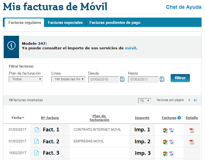Open checked invoice icon for Imp. 1
Screen dimensions: 205x160
tap(165, 130)
